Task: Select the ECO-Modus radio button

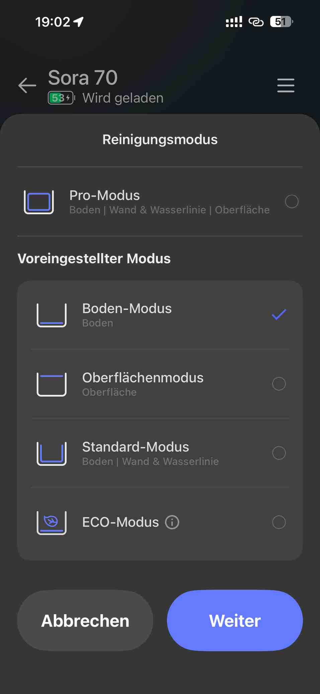Action: 279,522
